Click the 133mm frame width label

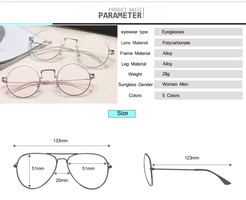pos(60,141)
